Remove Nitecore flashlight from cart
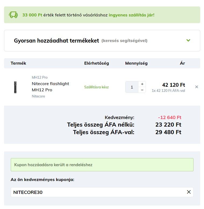Image resolution: width=204 pixels, height=209 pixels. [x=196, y=87]
